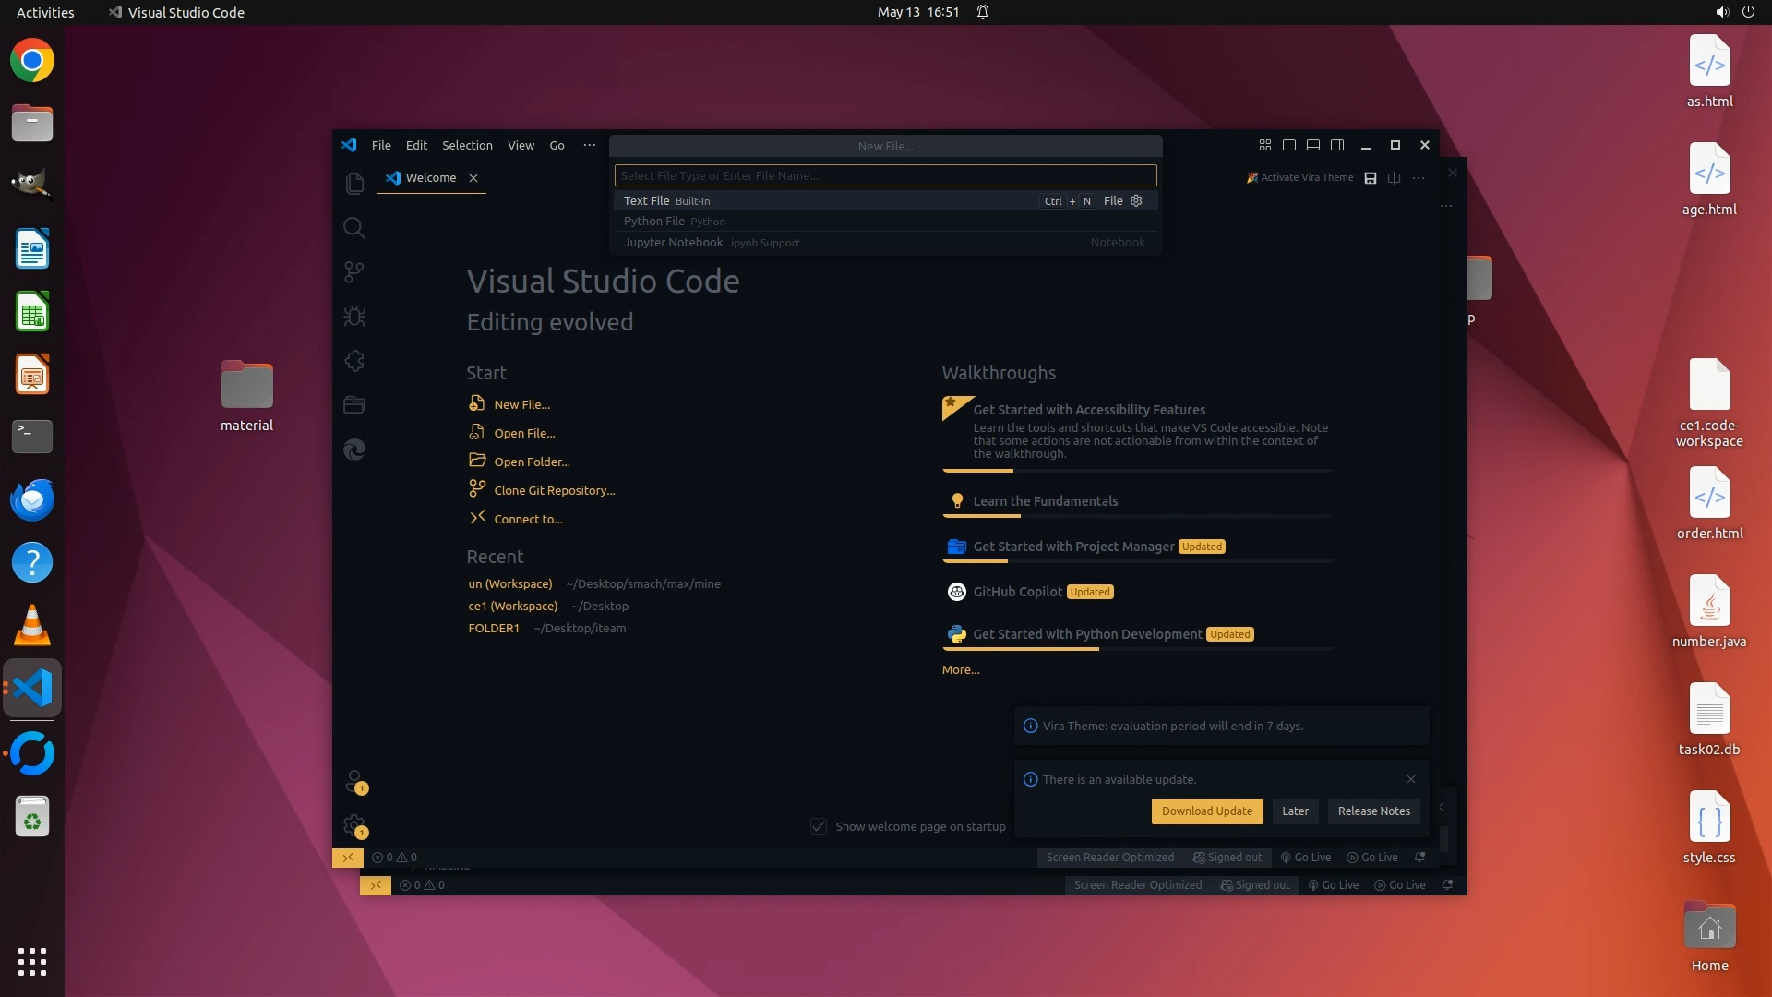Open Source Control view icon
1772x997 pixels.
(354, 272)
